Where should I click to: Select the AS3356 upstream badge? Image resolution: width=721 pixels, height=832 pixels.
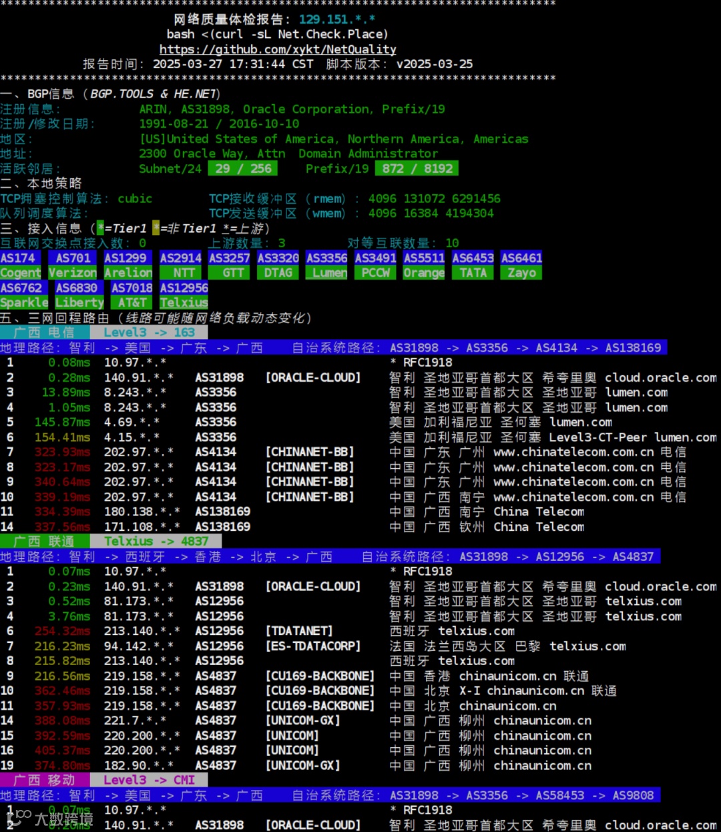(326, 258)
